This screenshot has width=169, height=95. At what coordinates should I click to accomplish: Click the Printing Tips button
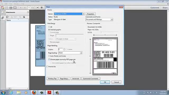(x=52, y=79)
